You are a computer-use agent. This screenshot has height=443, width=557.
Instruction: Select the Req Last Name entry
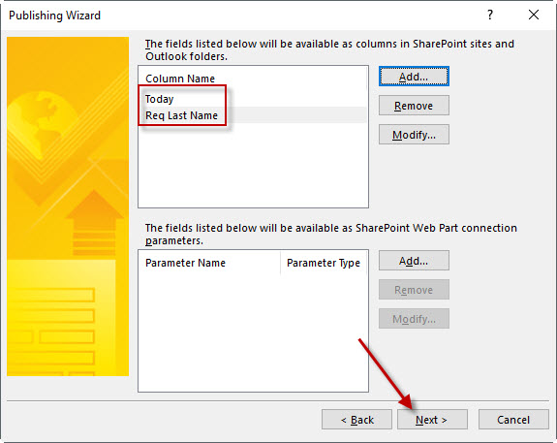tap(181, 115)
